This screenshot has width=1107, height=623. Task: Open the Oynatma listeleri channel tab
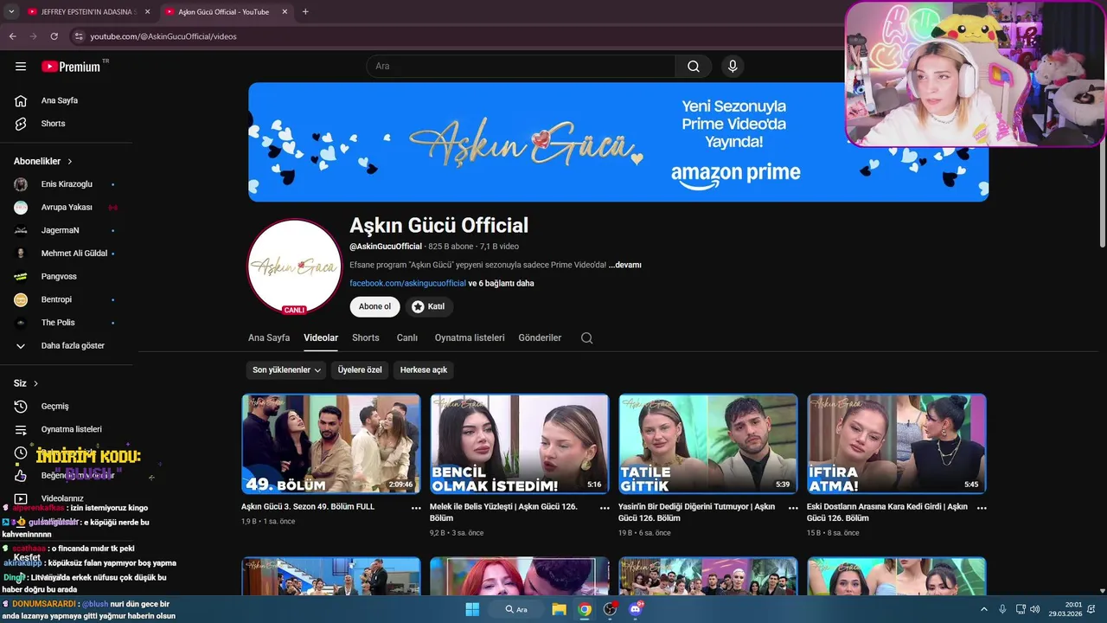(470, 338)
